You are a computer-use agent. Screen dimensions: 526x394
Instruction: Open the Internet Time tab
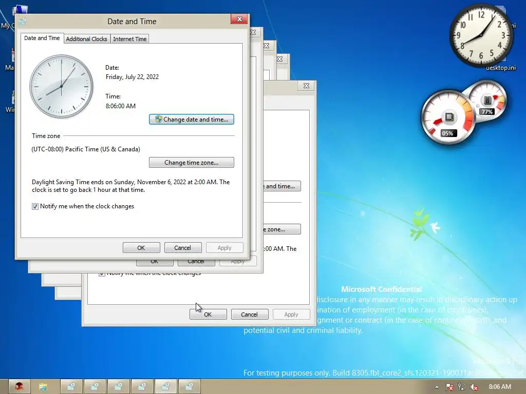click(x=130, y=39)
